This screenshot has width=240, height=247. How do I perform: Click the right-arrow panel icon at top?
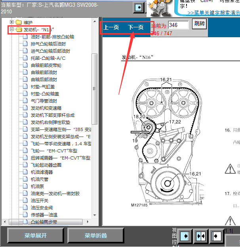click(139, 8)
